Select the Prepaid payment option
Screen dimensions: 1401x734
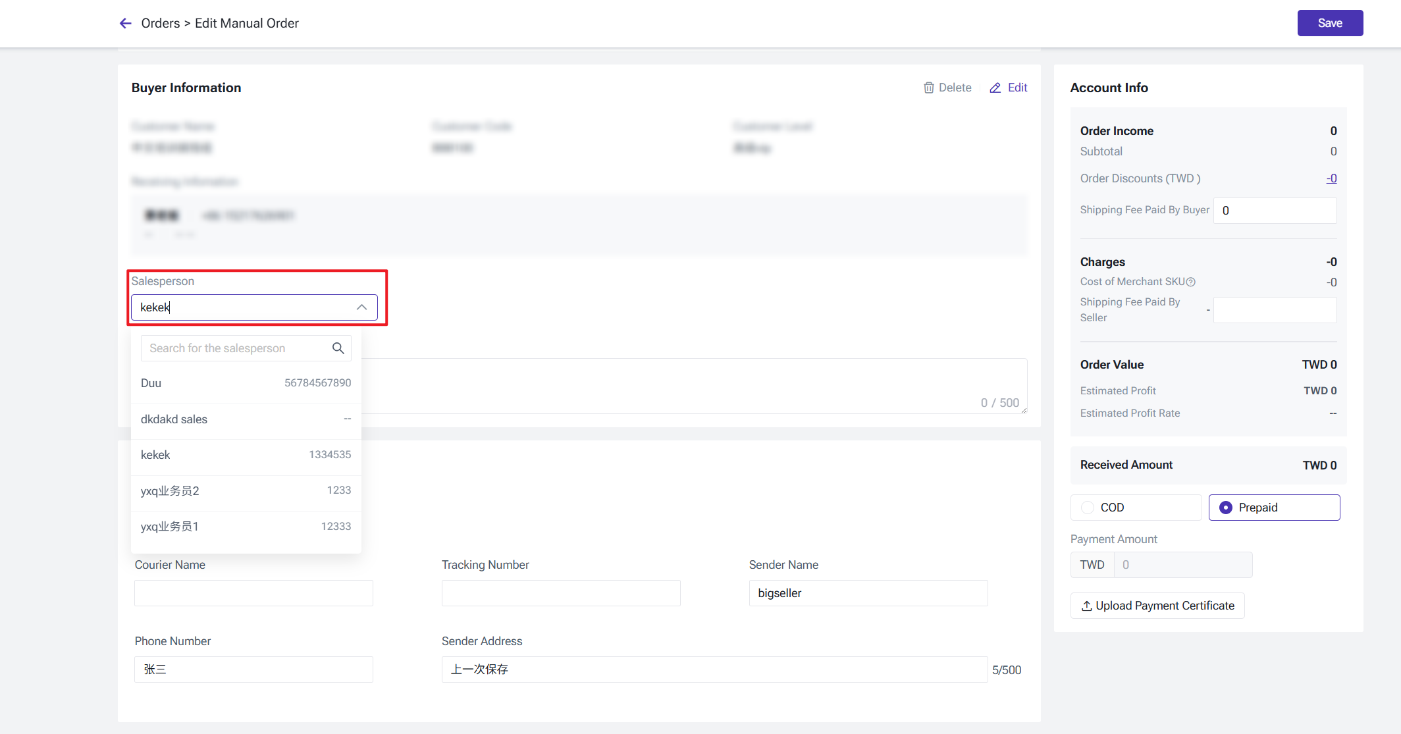1226,508
